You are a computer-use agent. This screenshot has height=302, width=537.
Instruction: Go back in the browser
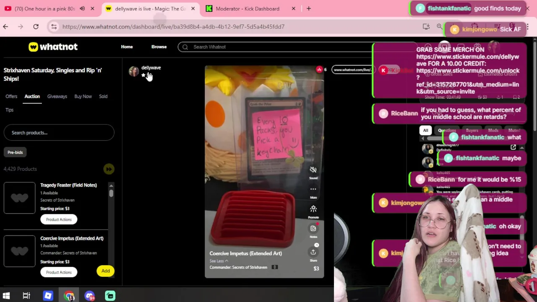pyautogui.click(x=5, y=26)
